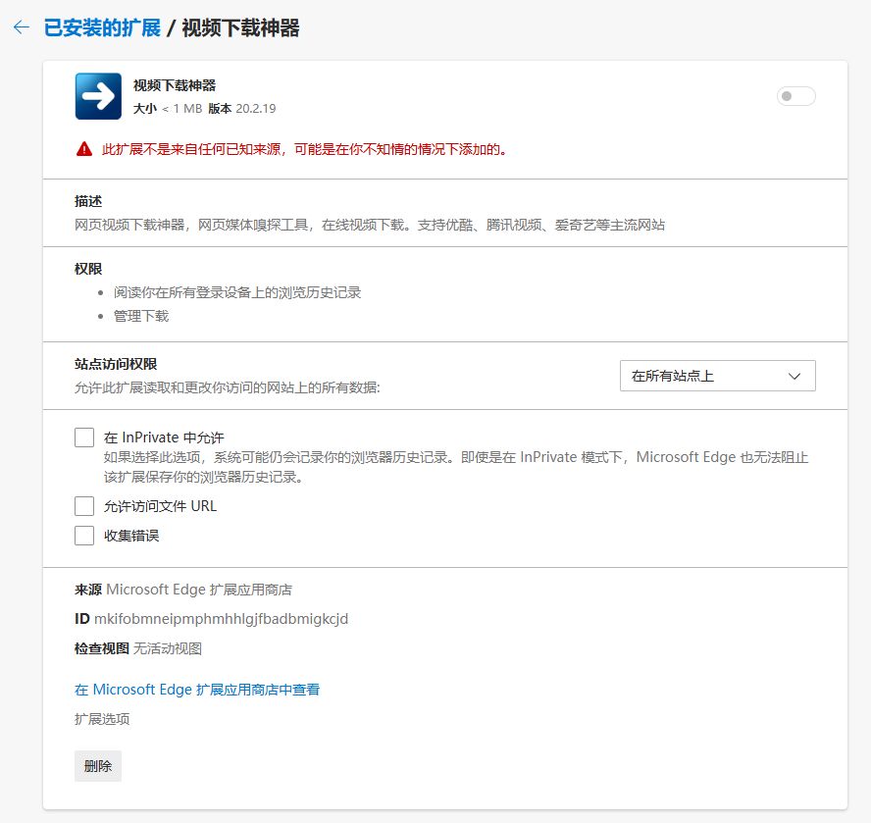The image size is (871, 823).
Task: Toggle the 视频下载神器 extension switch on
Action: pos(796,96)
